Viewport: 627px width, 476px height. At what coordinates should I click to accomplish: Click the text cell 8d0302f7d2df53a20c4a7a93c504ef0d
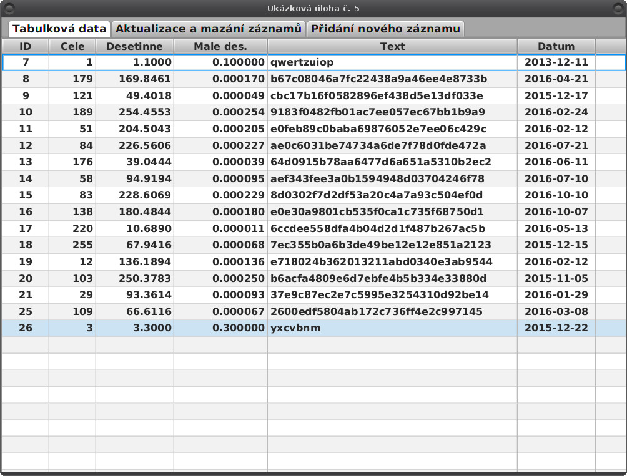coord(392,195)
